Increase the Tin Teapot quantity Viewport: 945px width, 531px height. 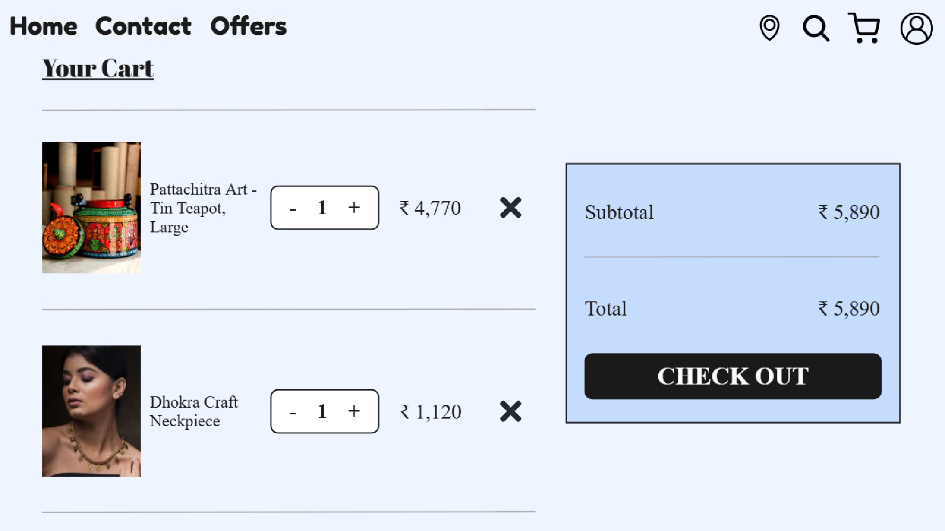[x=354, y=207]
